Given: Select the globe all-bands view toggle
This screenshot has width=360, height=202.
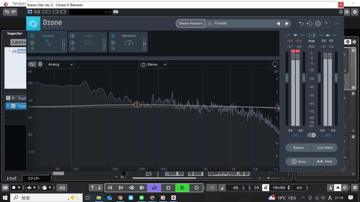Looking at the screenshot, I should tap(40, 64).
